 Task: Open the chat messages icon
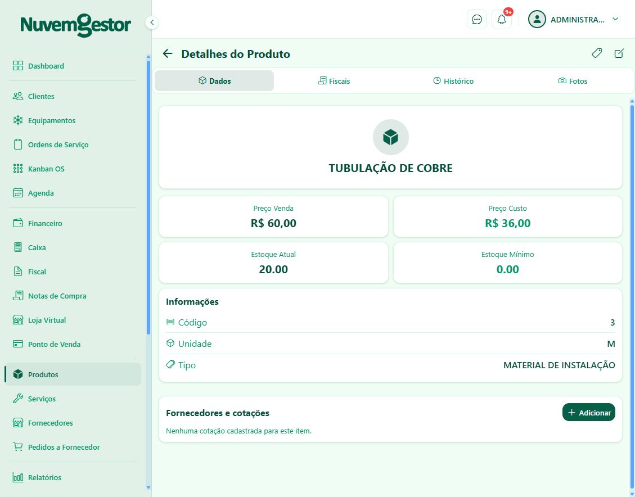click(x=476, y=20)
